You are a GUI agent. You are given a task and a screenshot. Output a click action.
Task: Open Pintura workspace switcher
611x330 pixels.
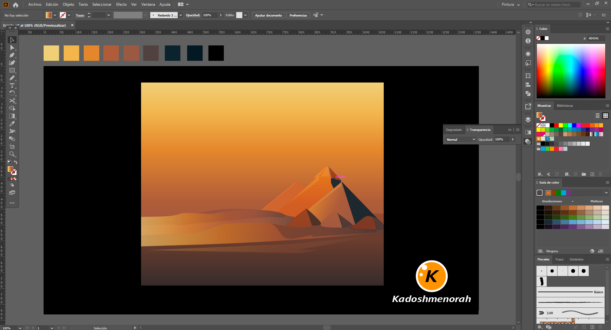click(510, 4)
